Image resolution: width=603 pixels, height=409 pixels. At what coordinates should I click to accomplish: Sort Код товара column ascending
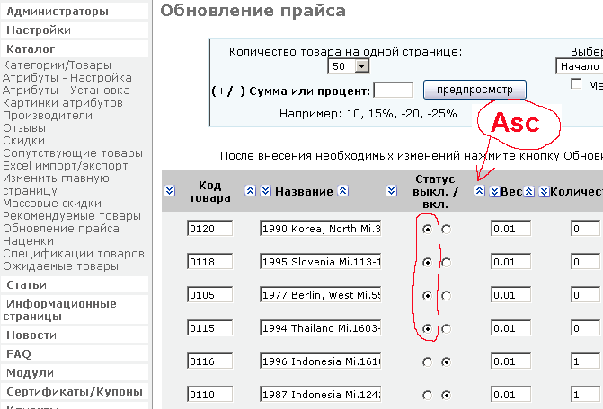(x=251, y=191)
